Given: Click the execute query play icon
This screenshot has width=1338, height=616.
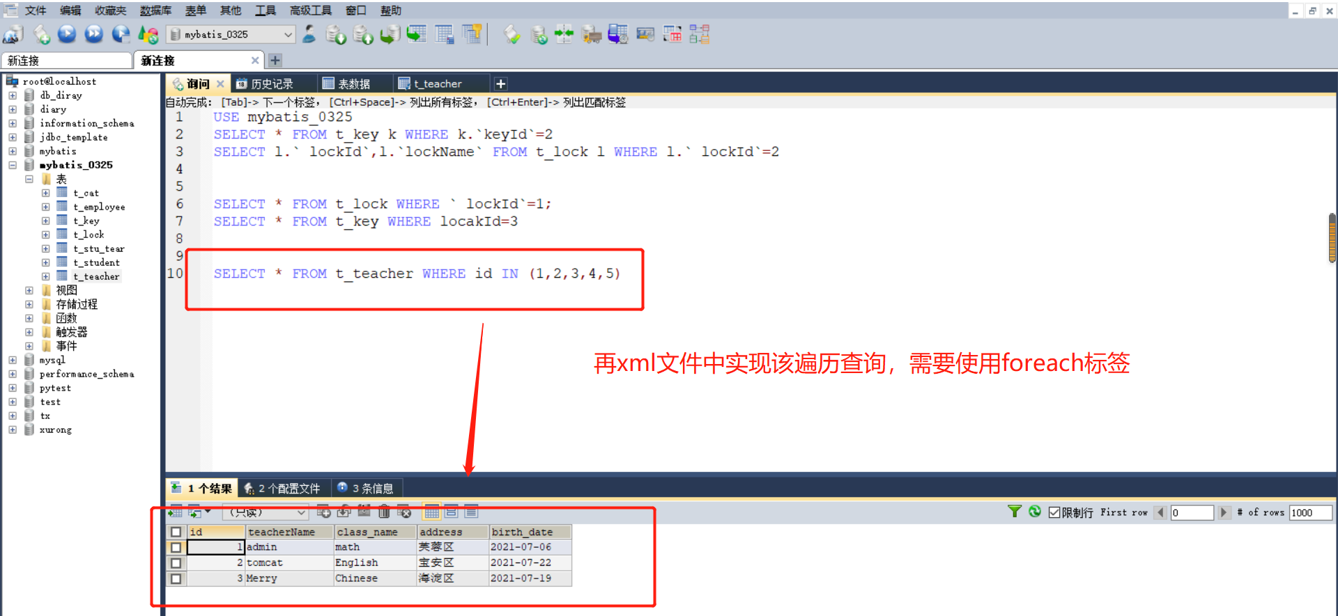Looking at the screenshot, I should click(67, 34).
